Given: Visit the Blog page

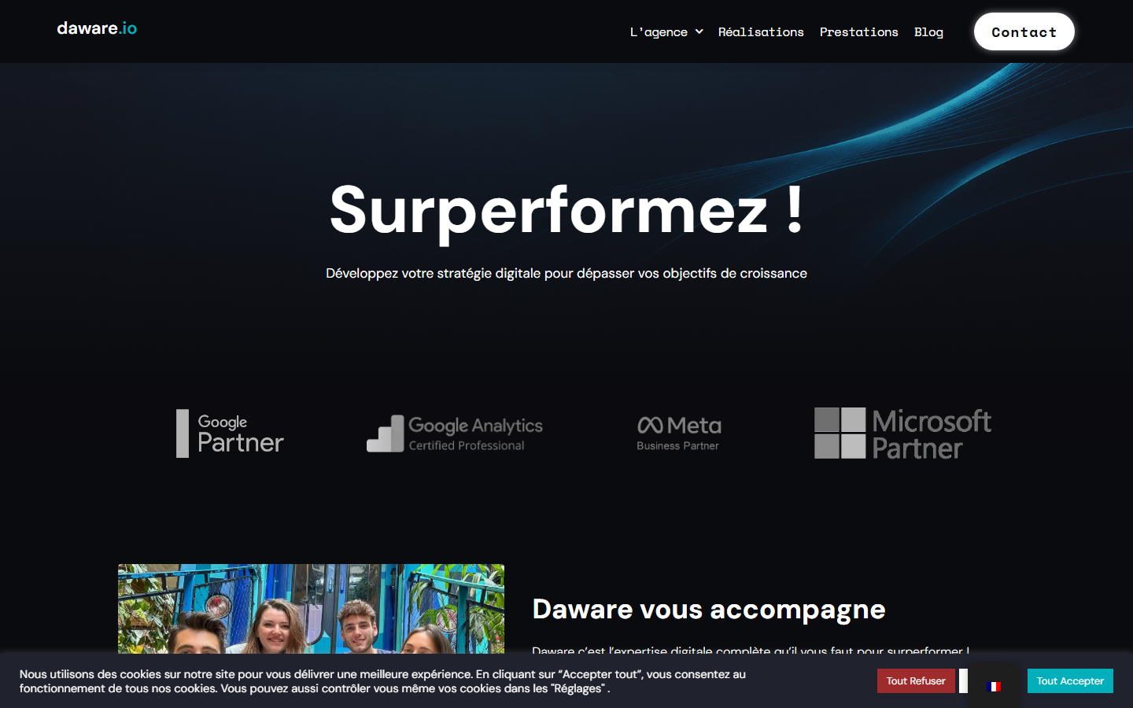Looking at the screenshot, I should [x=928, y=32].
